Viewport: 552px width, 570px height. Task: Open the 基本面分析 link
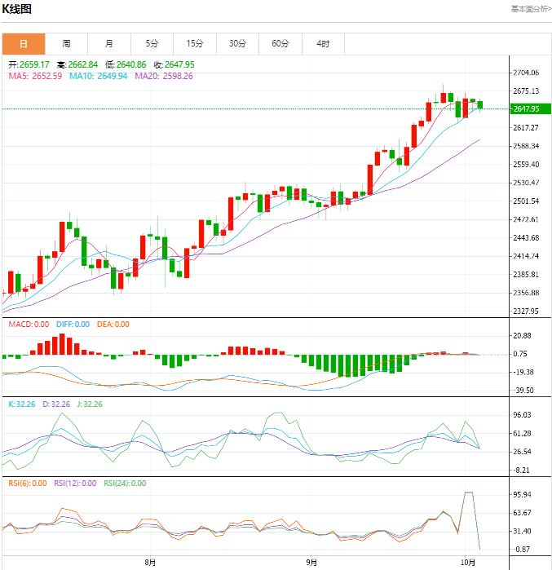[530, 9]
